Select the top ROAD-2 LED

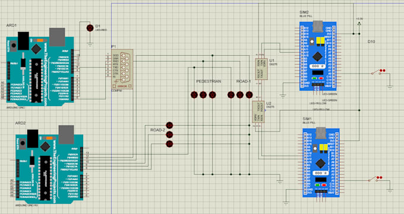169,125
